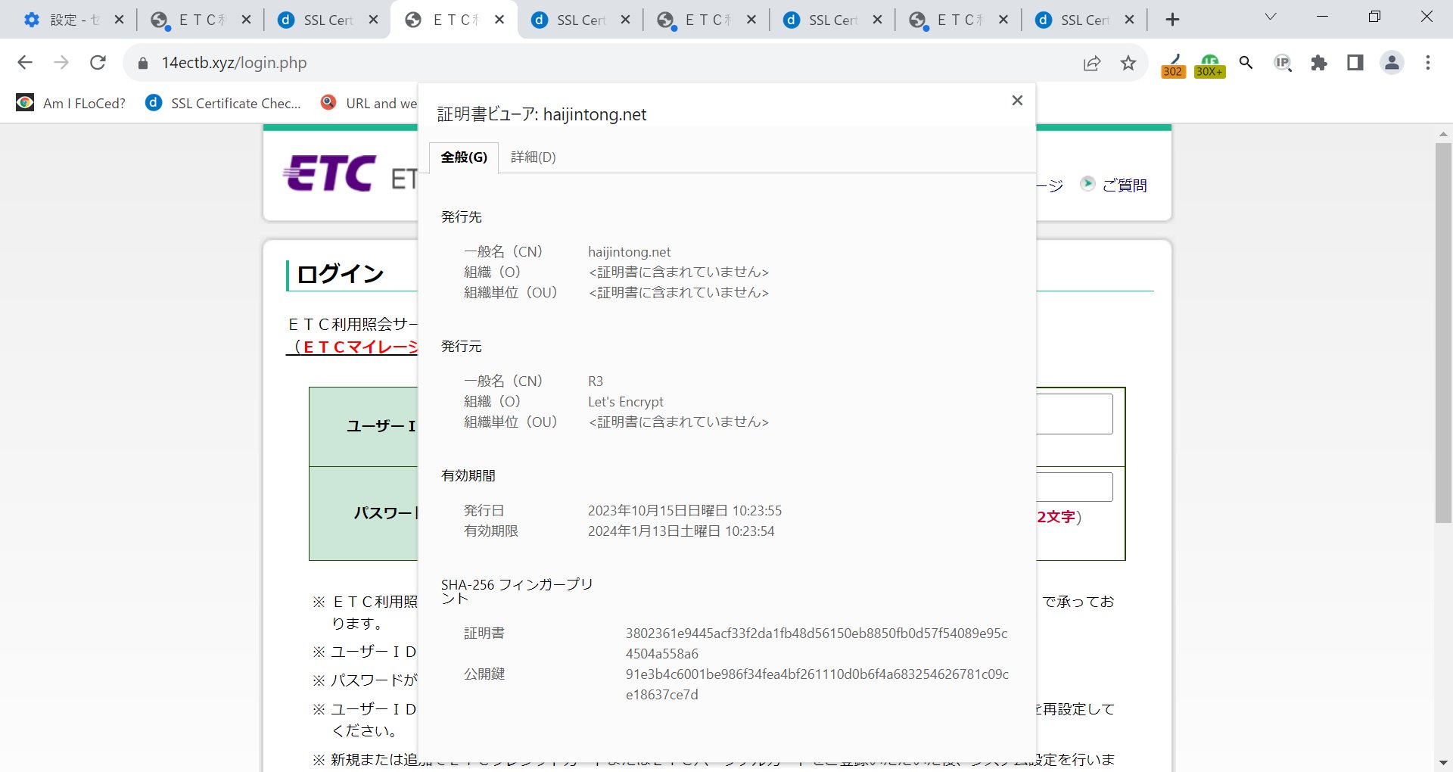Open the ご質問 link
The height and width of the screenshot is (772, 1453).
(1125, 185)
